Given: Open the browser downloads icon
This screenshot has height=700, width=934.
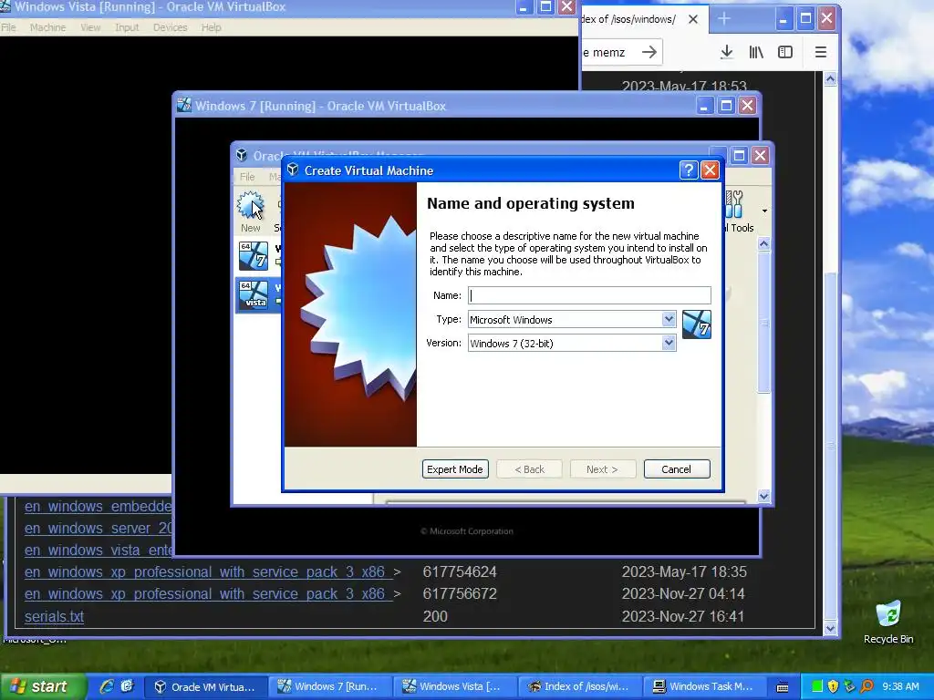Looking at the screenshot, I should tap(727, 52).
